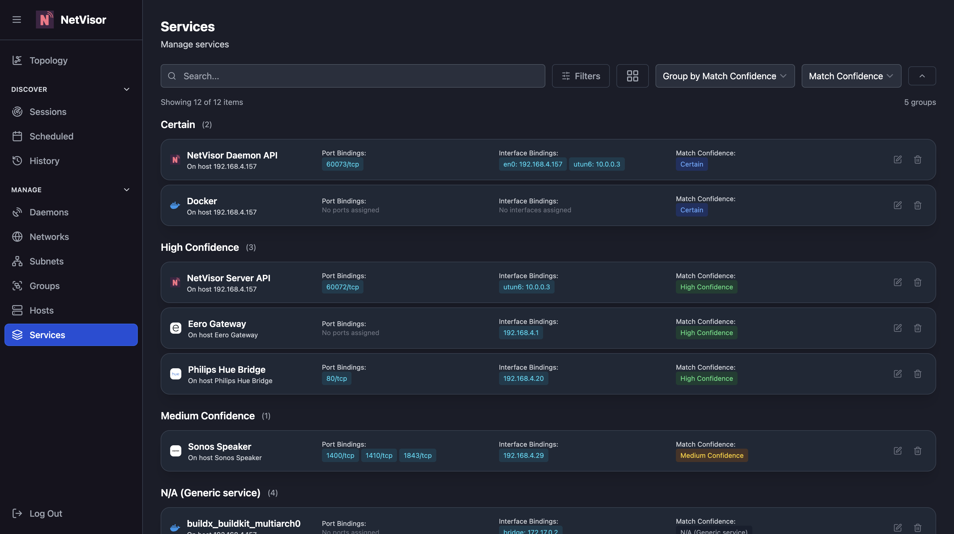954x534 pixels.
Task: Click the 60072/tcp port tag
Action: coord(343,287)
